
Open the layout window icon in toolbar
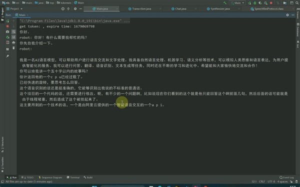291,3
